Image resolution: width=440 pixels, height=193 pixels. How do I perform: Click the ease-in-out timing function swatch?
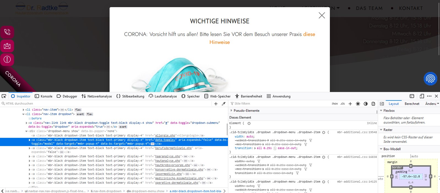(x=275, y=148)
